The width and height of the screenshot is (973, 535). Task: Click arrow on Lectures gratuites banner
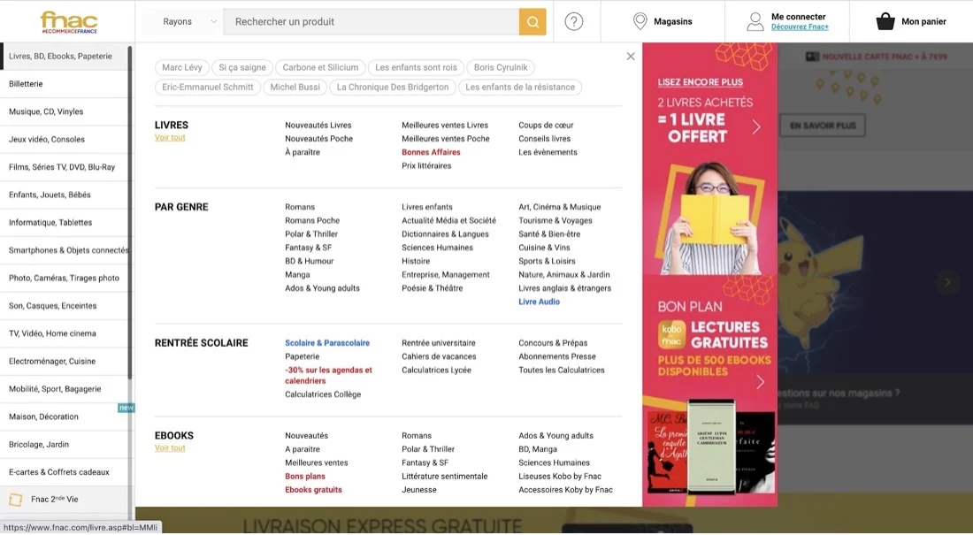point(760,382)
